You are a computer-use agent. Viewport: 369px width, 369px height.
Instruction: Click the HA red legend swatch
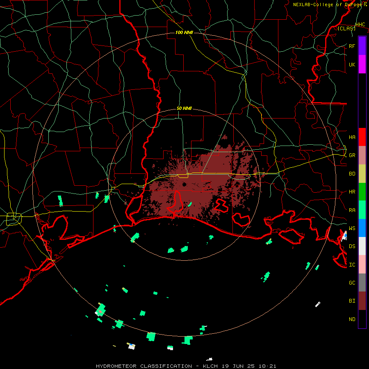click(362, 137)
